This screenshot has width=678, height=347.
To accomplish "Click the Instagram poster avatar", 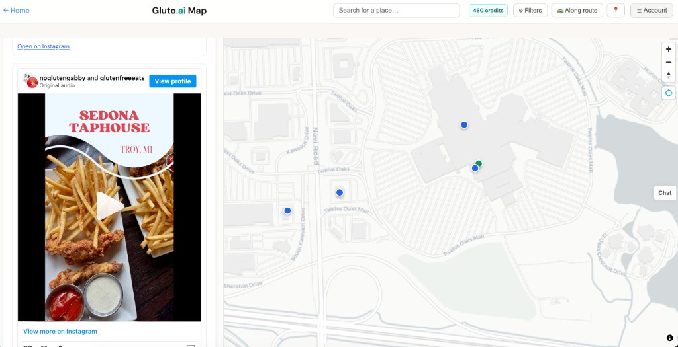I will (x=30, y=81).
